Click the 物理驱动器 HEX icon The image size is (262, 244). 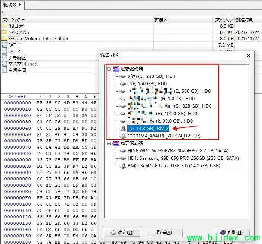(x=116, y=143)
